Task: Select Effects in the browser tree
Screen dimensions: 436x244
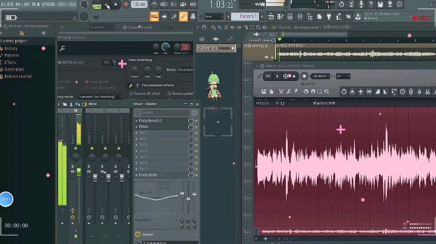Action: tap(10, 62)
